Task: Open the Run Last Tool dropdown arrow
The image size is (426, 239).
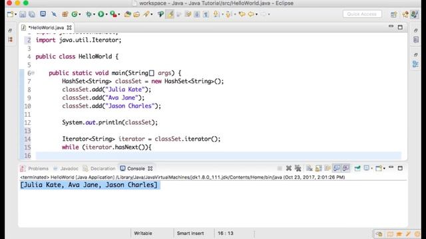Action: tap(118, 15)
